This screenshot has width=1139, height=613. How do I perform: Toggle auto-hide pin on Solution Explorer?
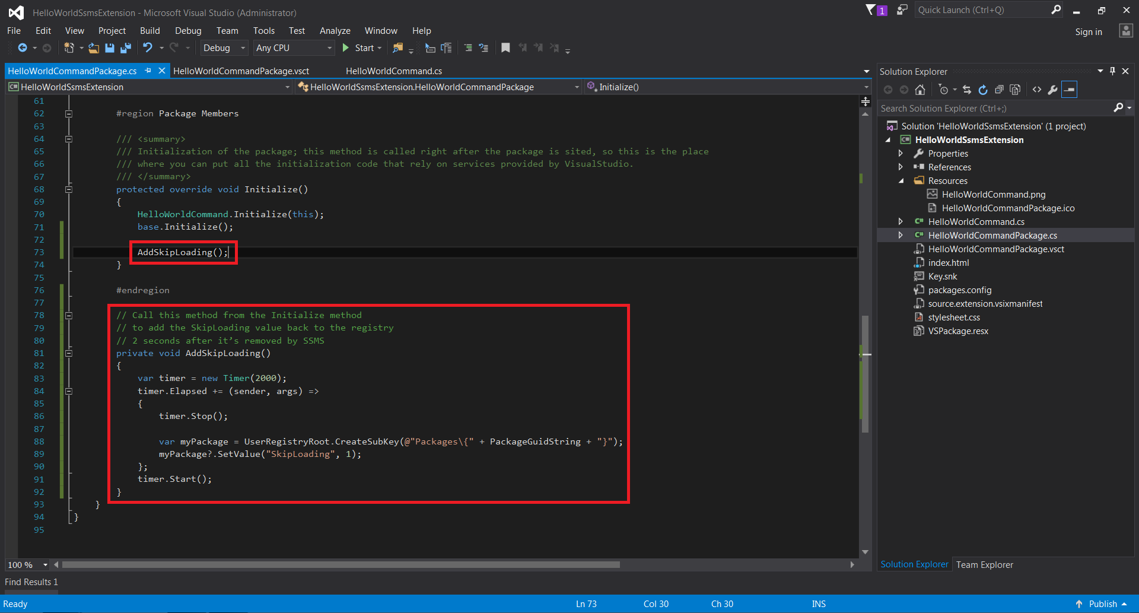coord(1113,71)
